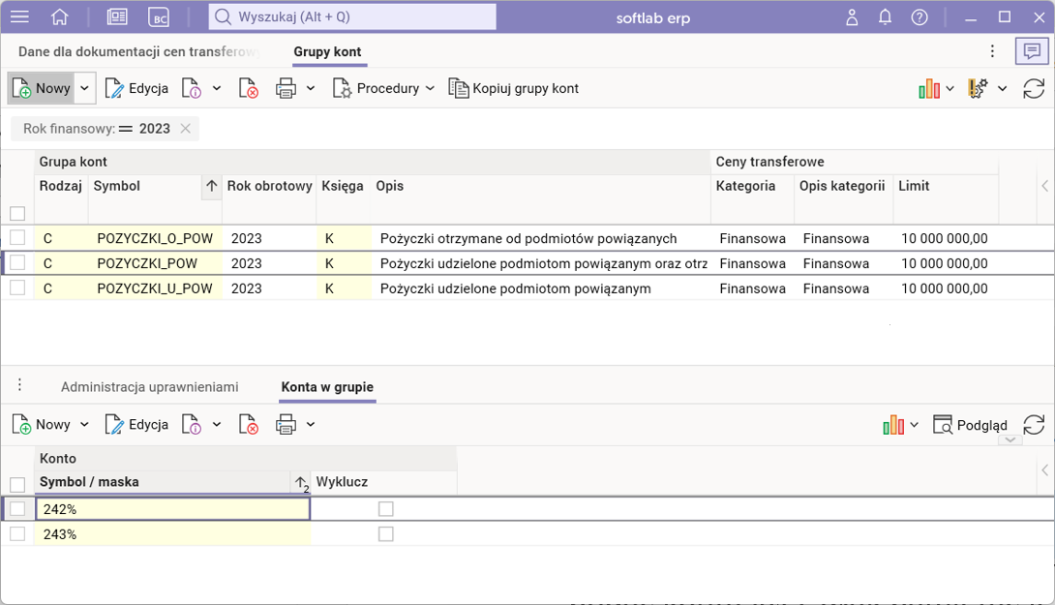
Task: Open the notifications bell
Action: point(885,17)
